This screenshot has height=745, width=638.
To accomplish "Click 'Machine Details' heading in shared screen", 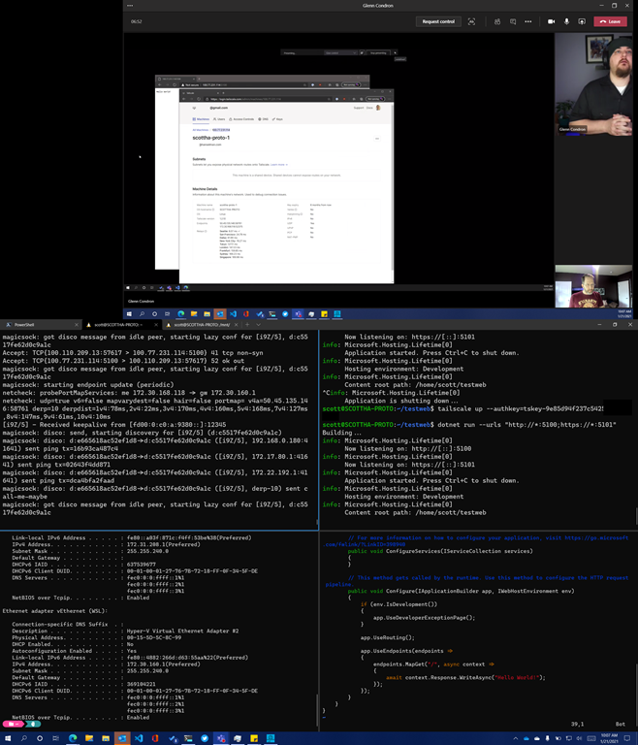I will click(x=205, y=188).
